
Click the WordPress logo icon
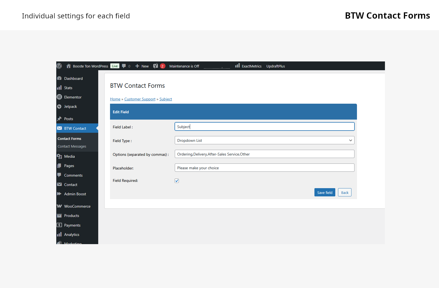tap(59, 66)
